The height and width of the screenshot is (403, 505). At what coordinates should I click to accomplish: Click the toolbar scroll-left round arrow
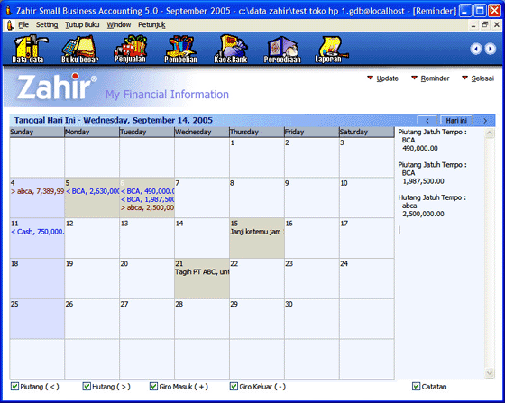pos(476,49)
